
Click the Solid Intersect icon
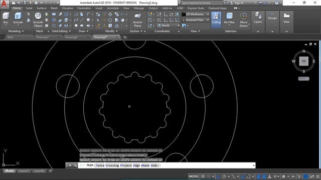[54, 25]
